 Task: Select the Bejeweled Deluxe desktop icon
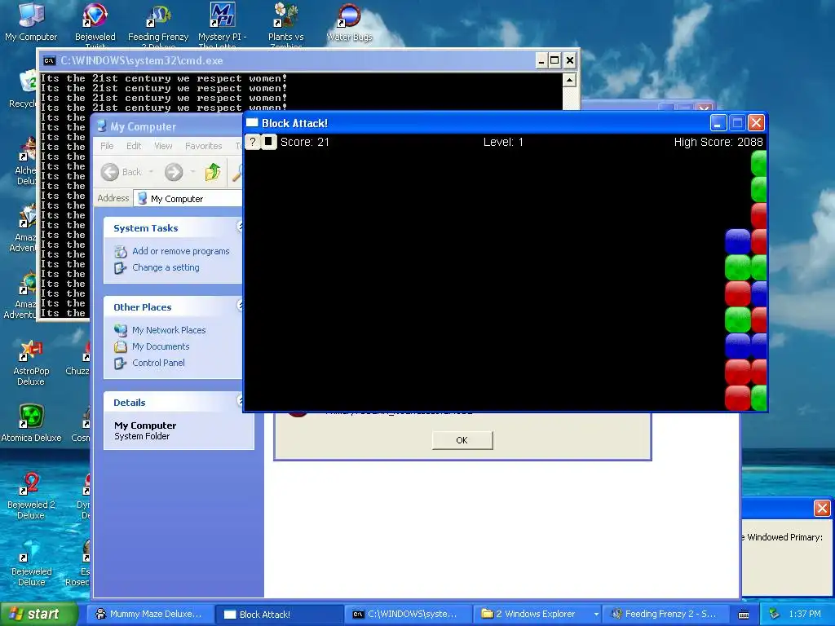point(31,563)
